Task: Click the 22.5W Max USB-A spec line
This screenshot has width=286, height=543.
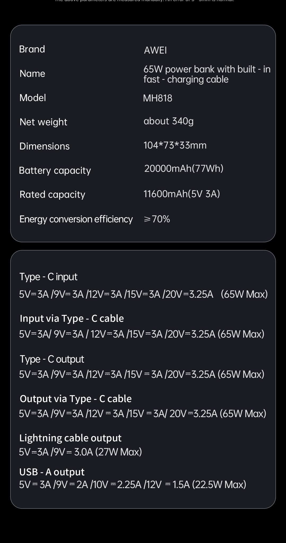Action: 133,484
